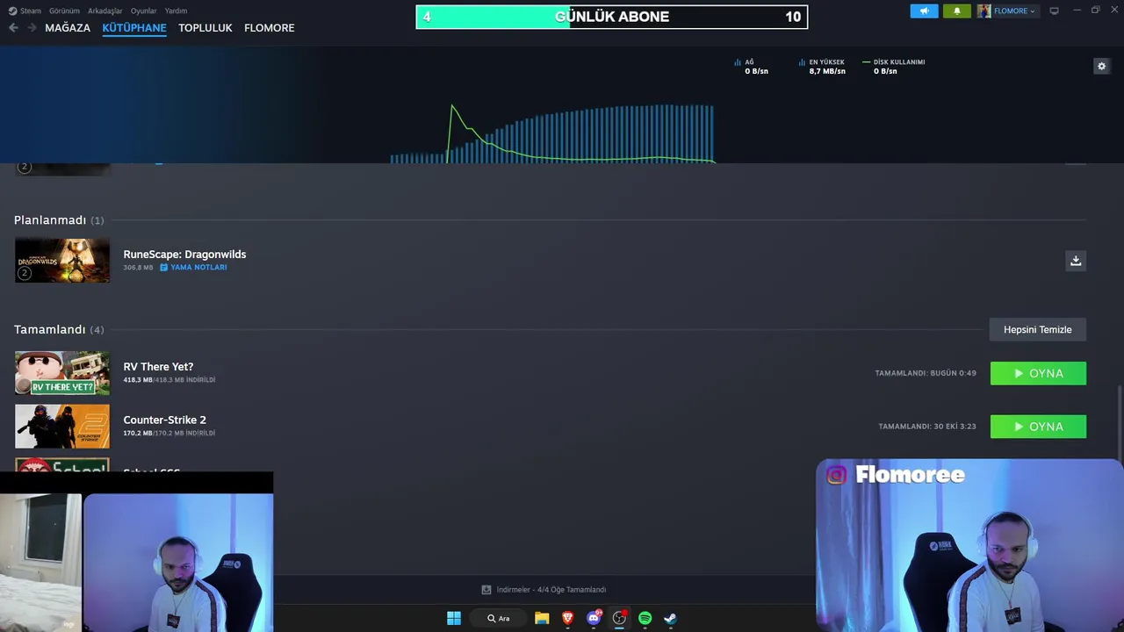The image size is (1124, 632).
Task: Open the Windows Start menu
Action: click(454, 618)
